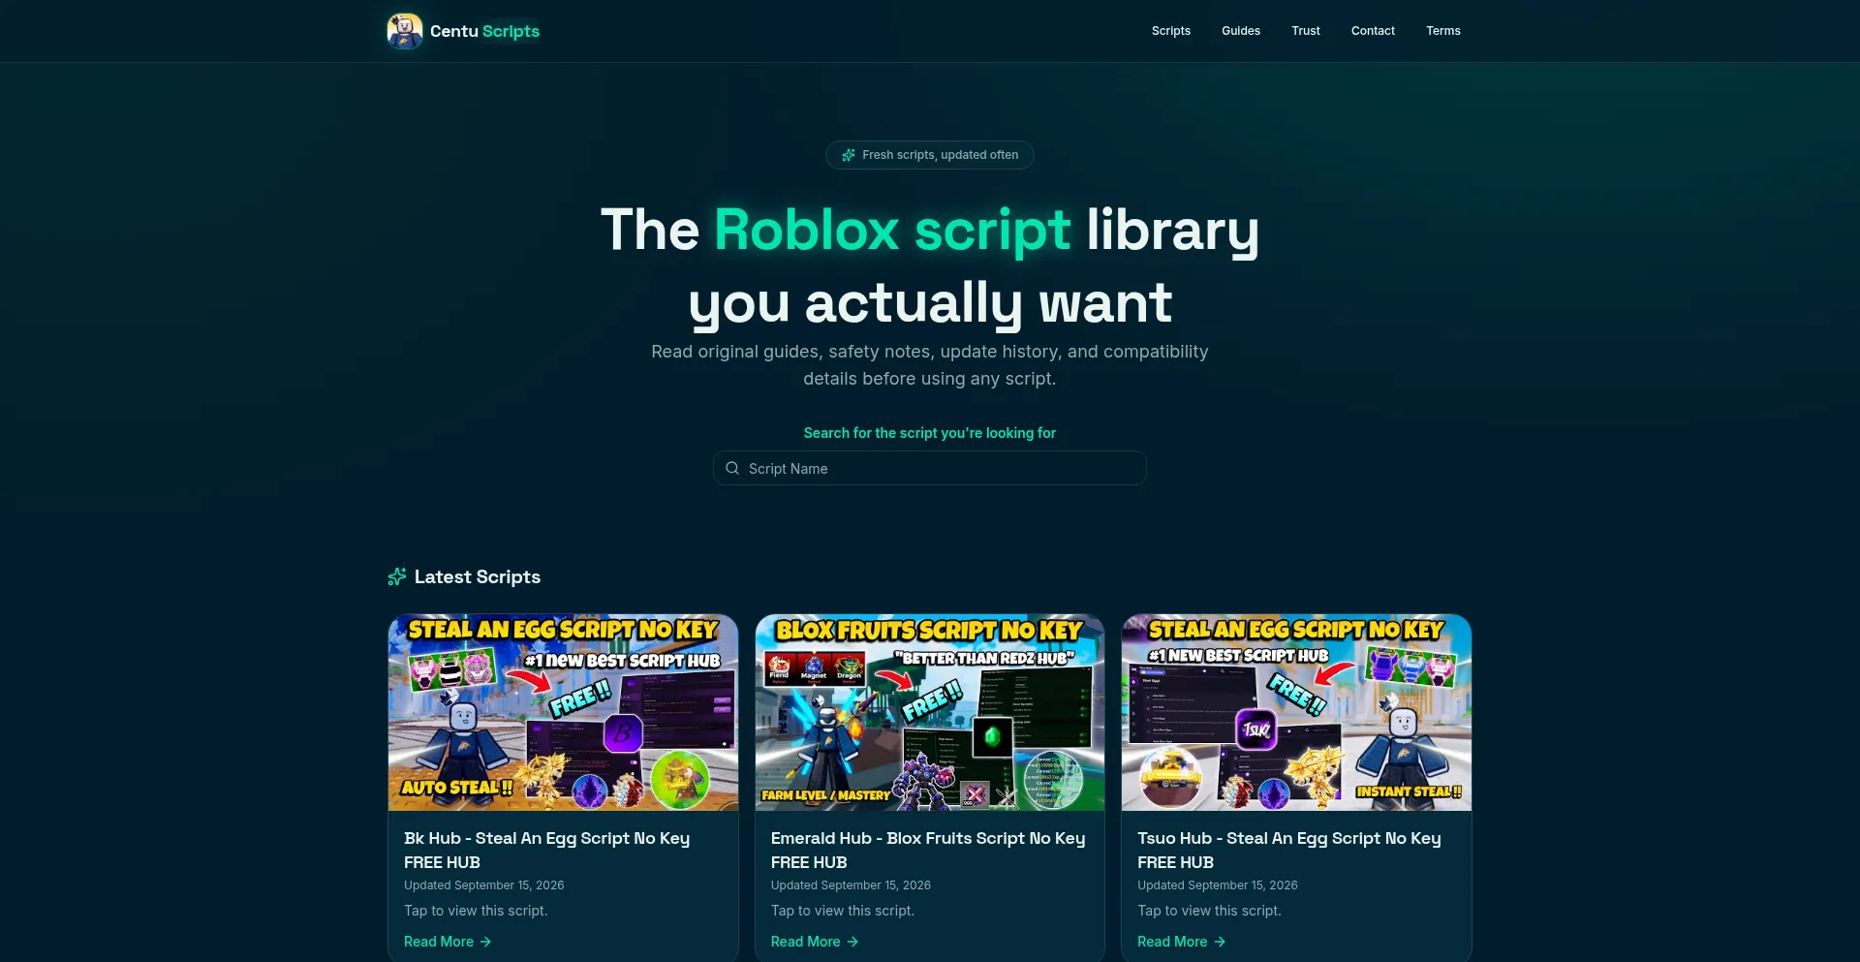Click the arrow icon on Bk Hub Read More
Viewport: 1860px width, 962px height.
tap(485, 942)
